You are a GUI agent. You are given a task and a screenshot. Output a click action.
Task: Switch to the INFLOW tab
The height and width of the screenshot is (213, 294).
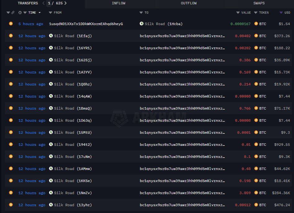119,3
